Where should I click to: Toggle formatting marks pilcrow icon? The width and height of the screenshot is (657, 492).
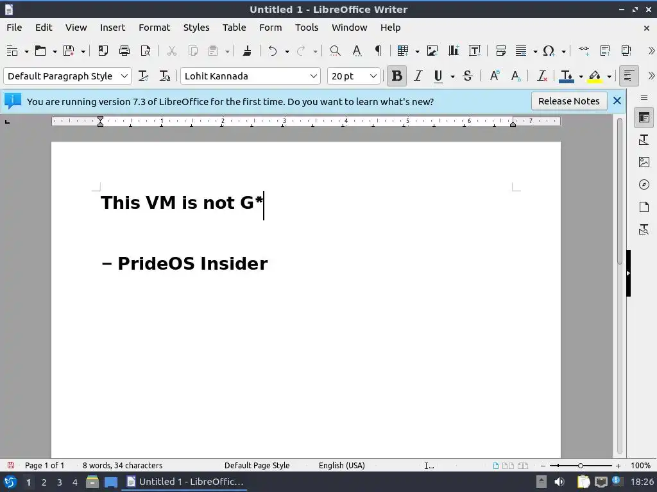pos(378,51)
